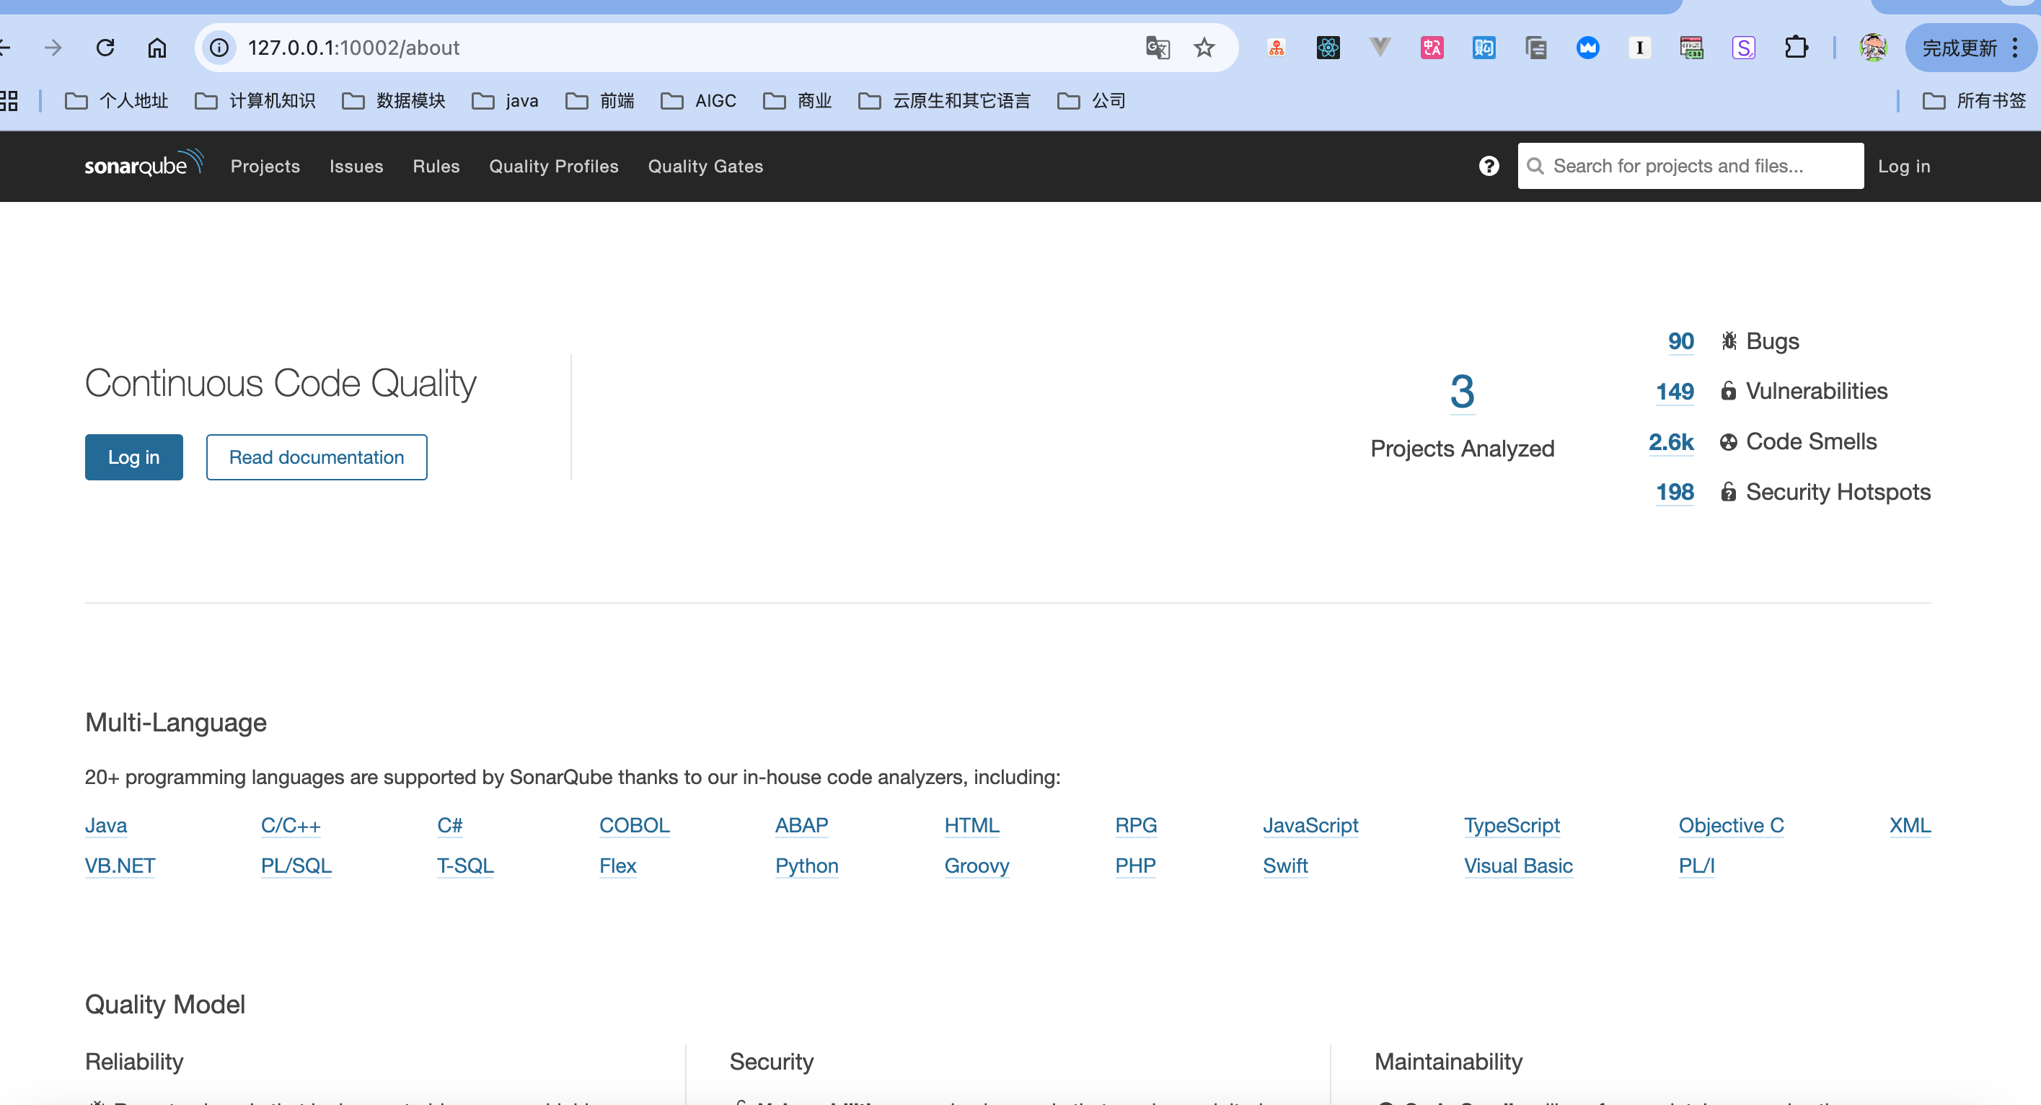Open the Java language link

click(106, 825)
